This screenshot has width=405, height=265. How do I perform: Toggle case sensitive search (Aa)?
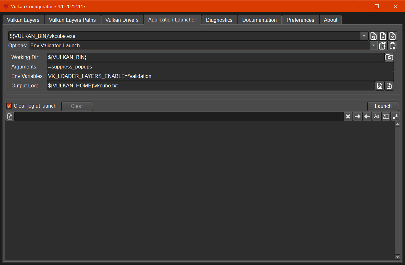[377, 116]
